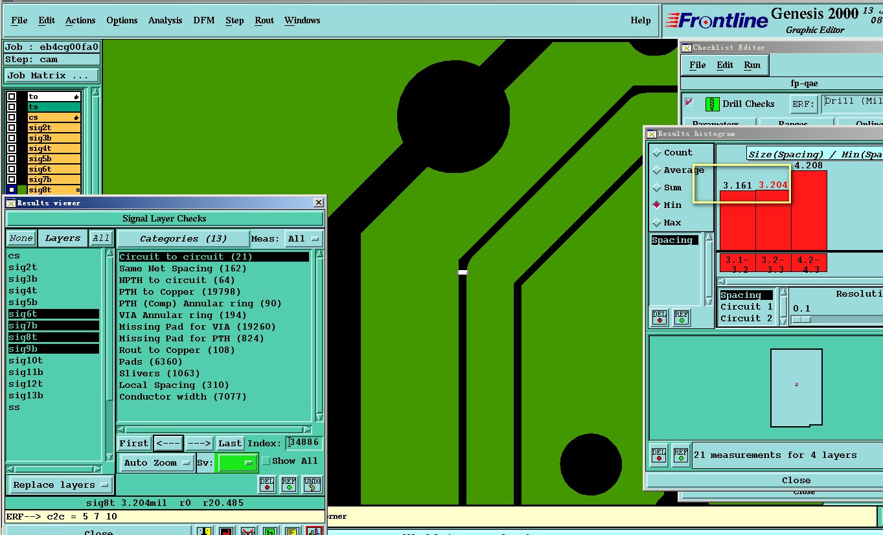Image resolution: width=883 pixels, height=535 pixels.
Task: Open the File menu in main menu bar
Action: click(x=19, y=20)
